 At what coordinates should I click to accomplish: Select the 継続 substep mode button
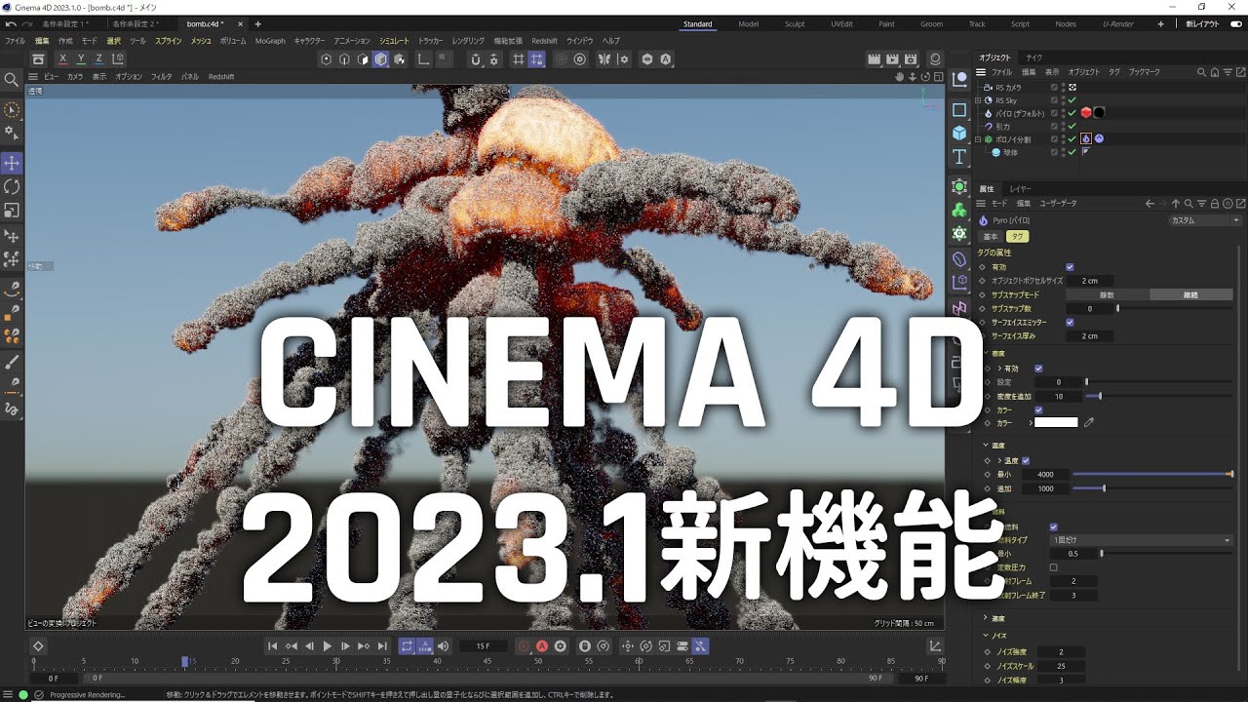pyautogui.click(x=1191, y=294)
